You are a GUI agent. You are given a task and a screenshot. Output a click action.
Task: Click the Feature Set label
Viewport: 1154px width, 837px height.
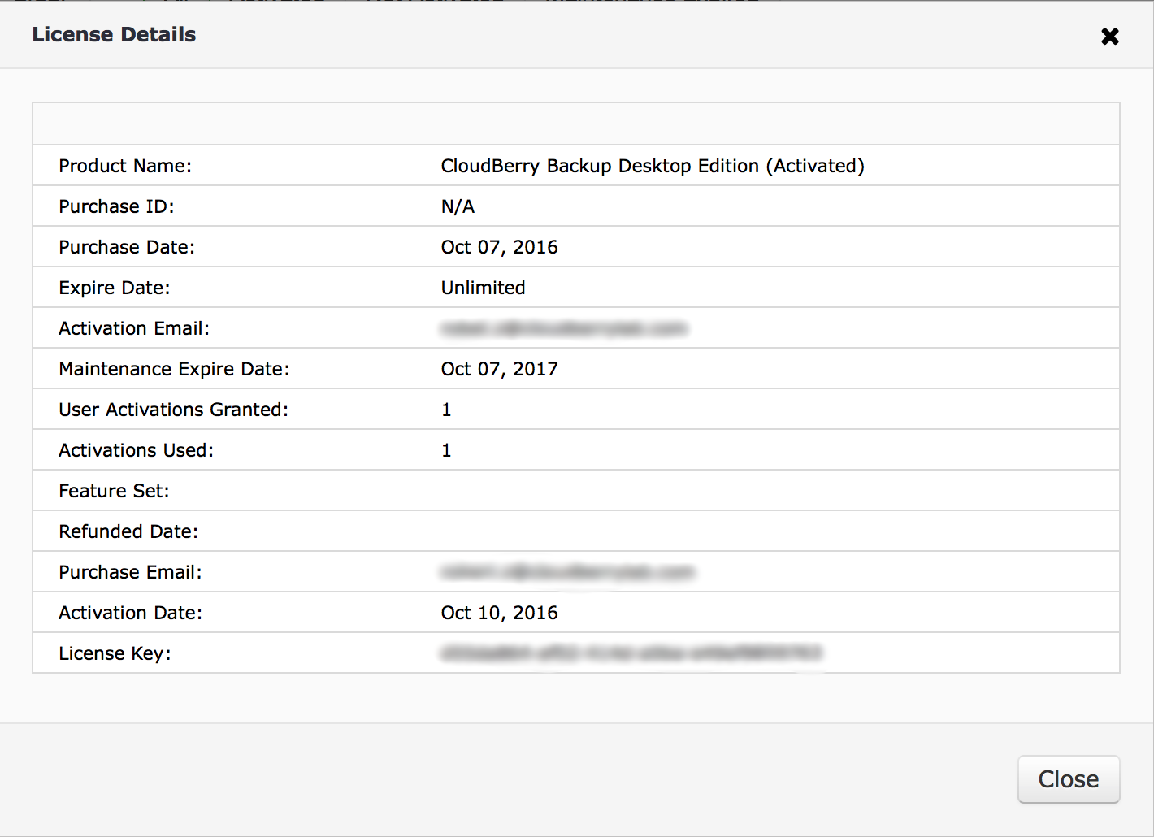[x=114, y=491]
